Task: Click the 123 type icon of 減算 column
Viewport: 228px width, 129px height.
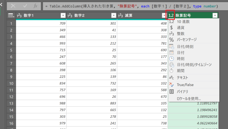Action: [x=121, y=15]
